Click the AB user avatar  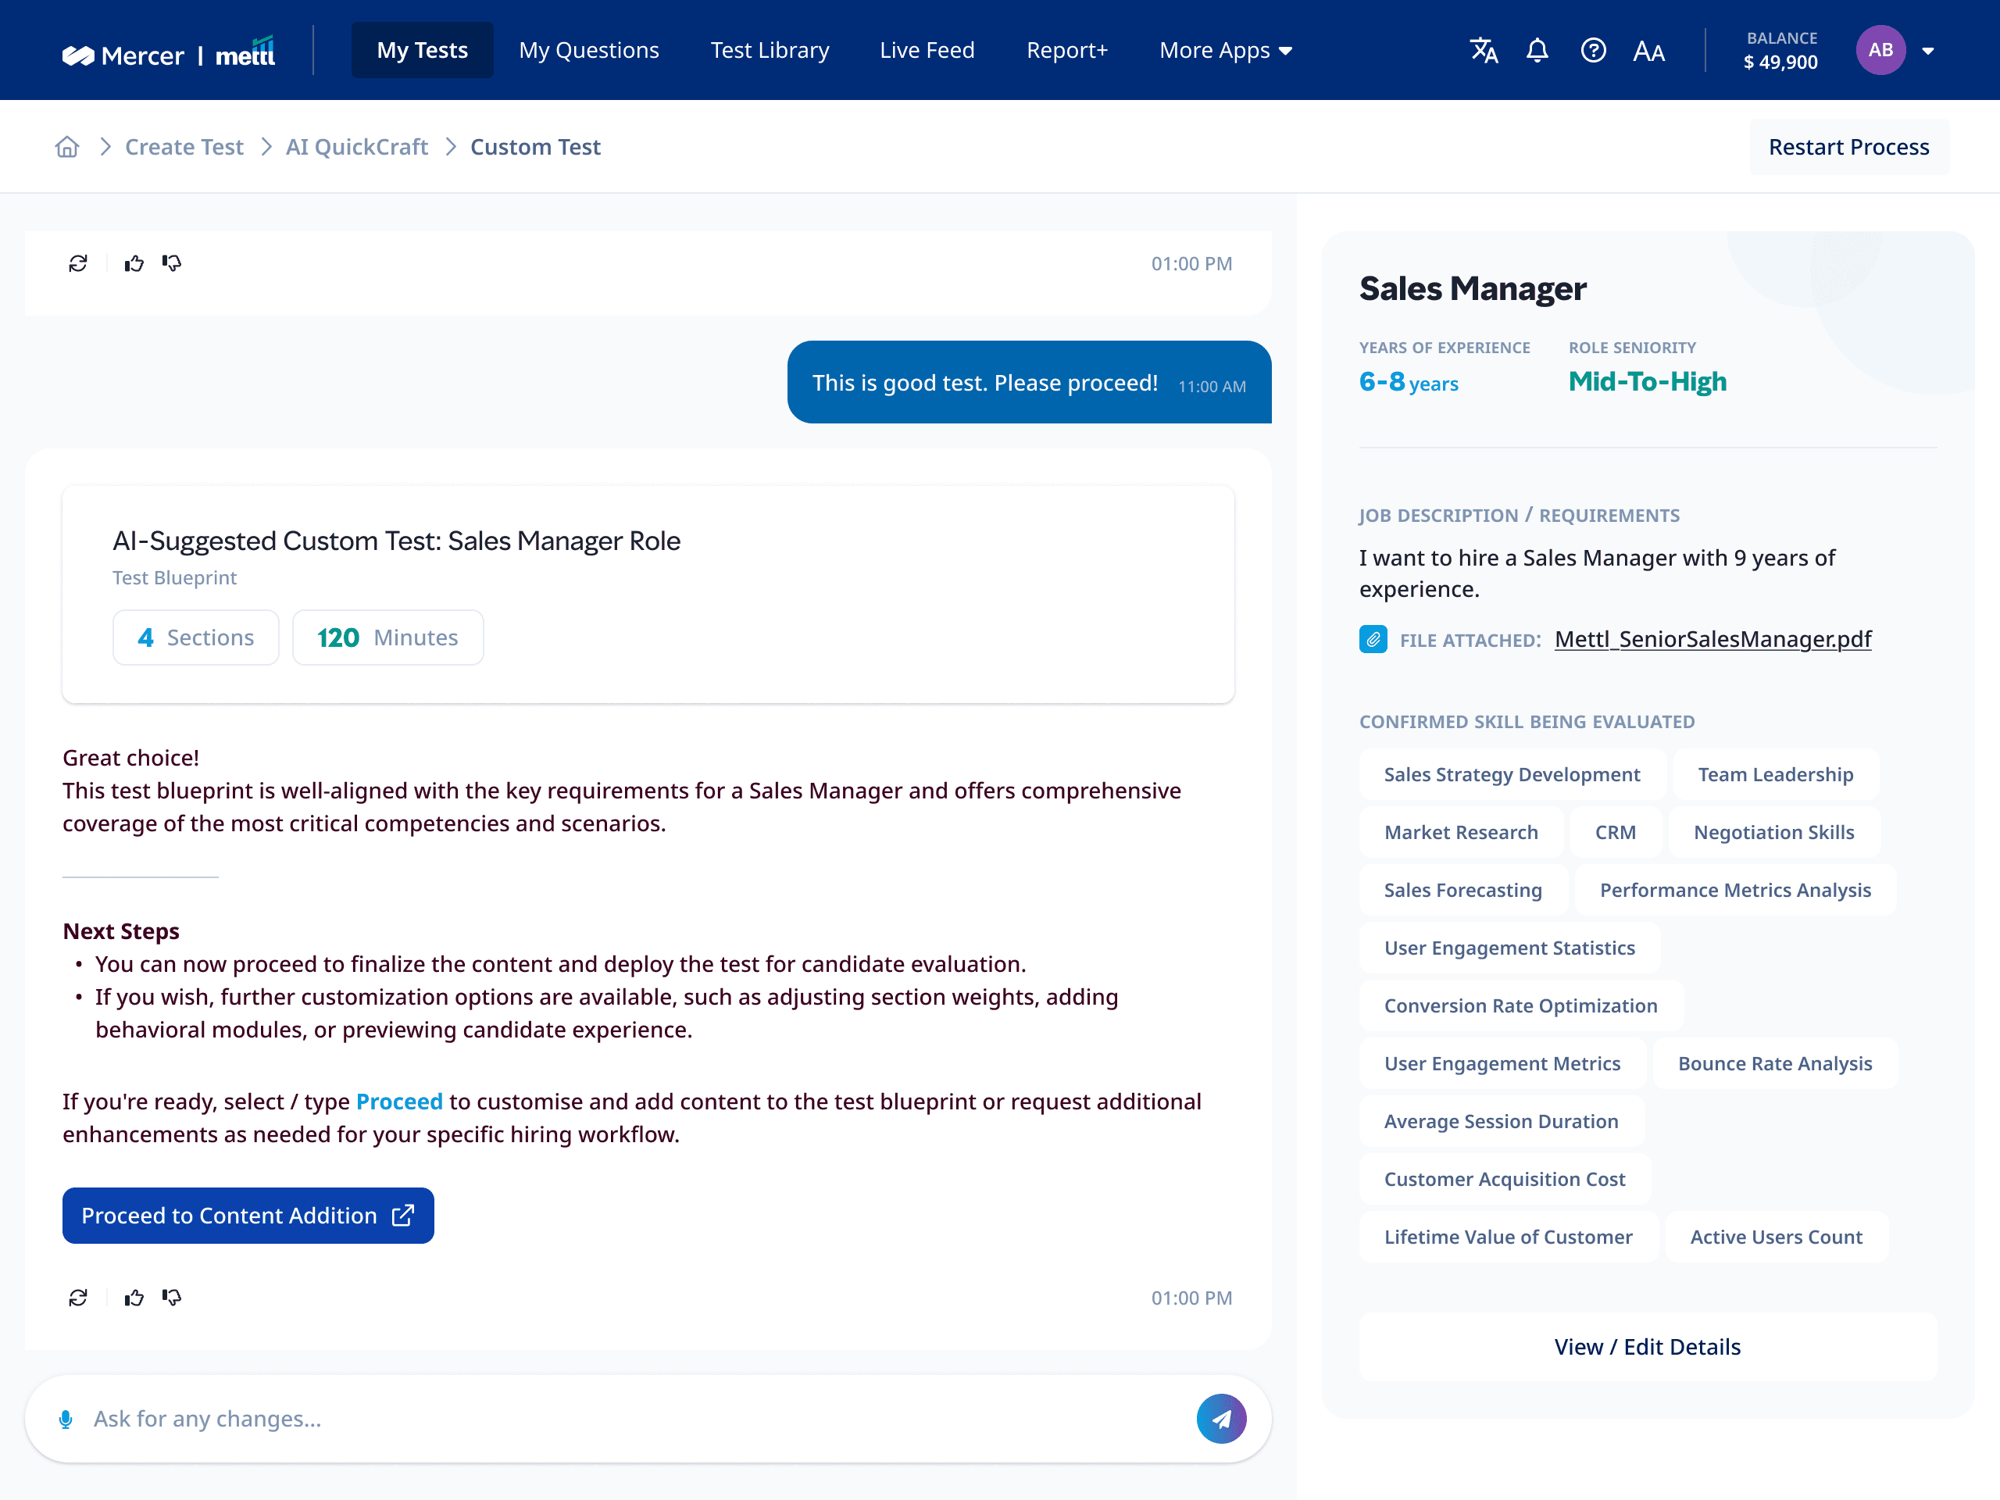coord(1880,51)
